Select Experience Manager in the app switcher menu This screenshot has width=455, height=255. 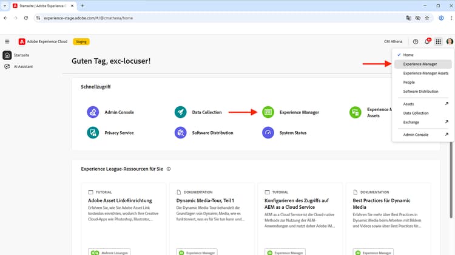click(422, 64)
